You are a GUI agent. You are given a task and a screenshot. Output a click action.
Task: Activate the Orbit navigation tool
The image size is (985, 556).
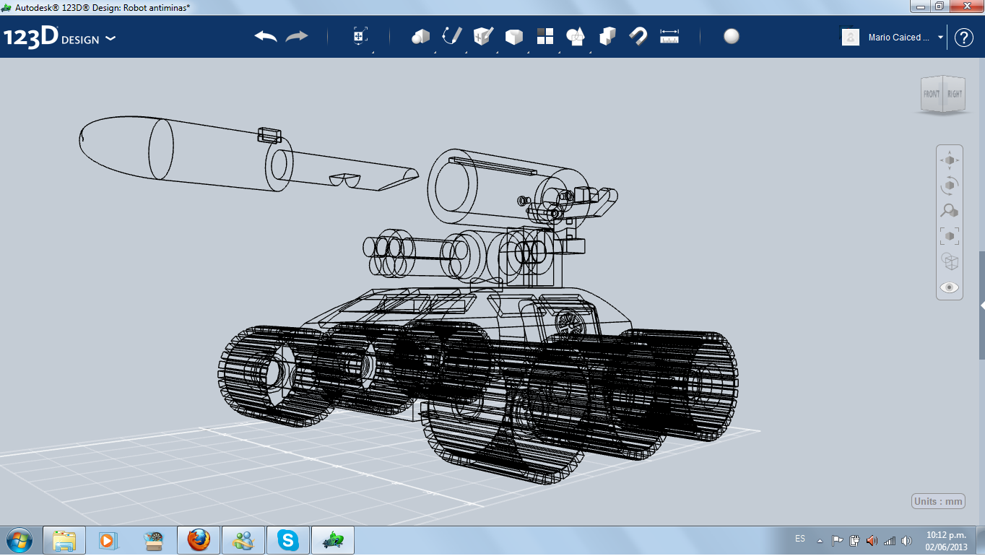pos(950,186)
